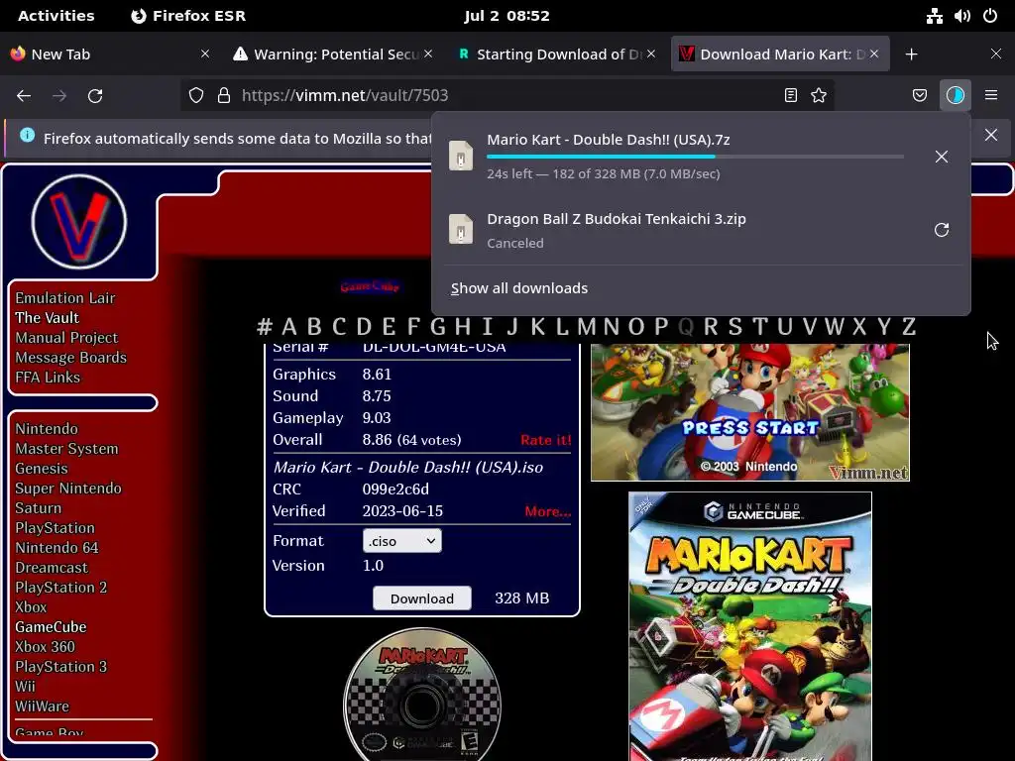Select the Nintendo 64 system link
This screenshot has height=761, width=1015.
tap(56, 548)
